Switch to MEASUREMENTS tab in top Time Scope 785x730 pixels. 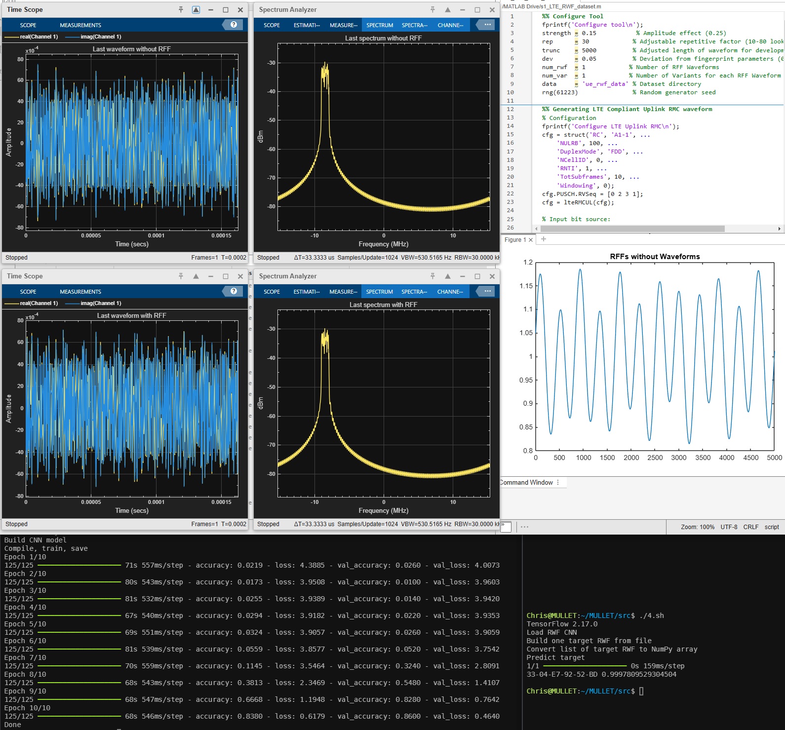80,25
